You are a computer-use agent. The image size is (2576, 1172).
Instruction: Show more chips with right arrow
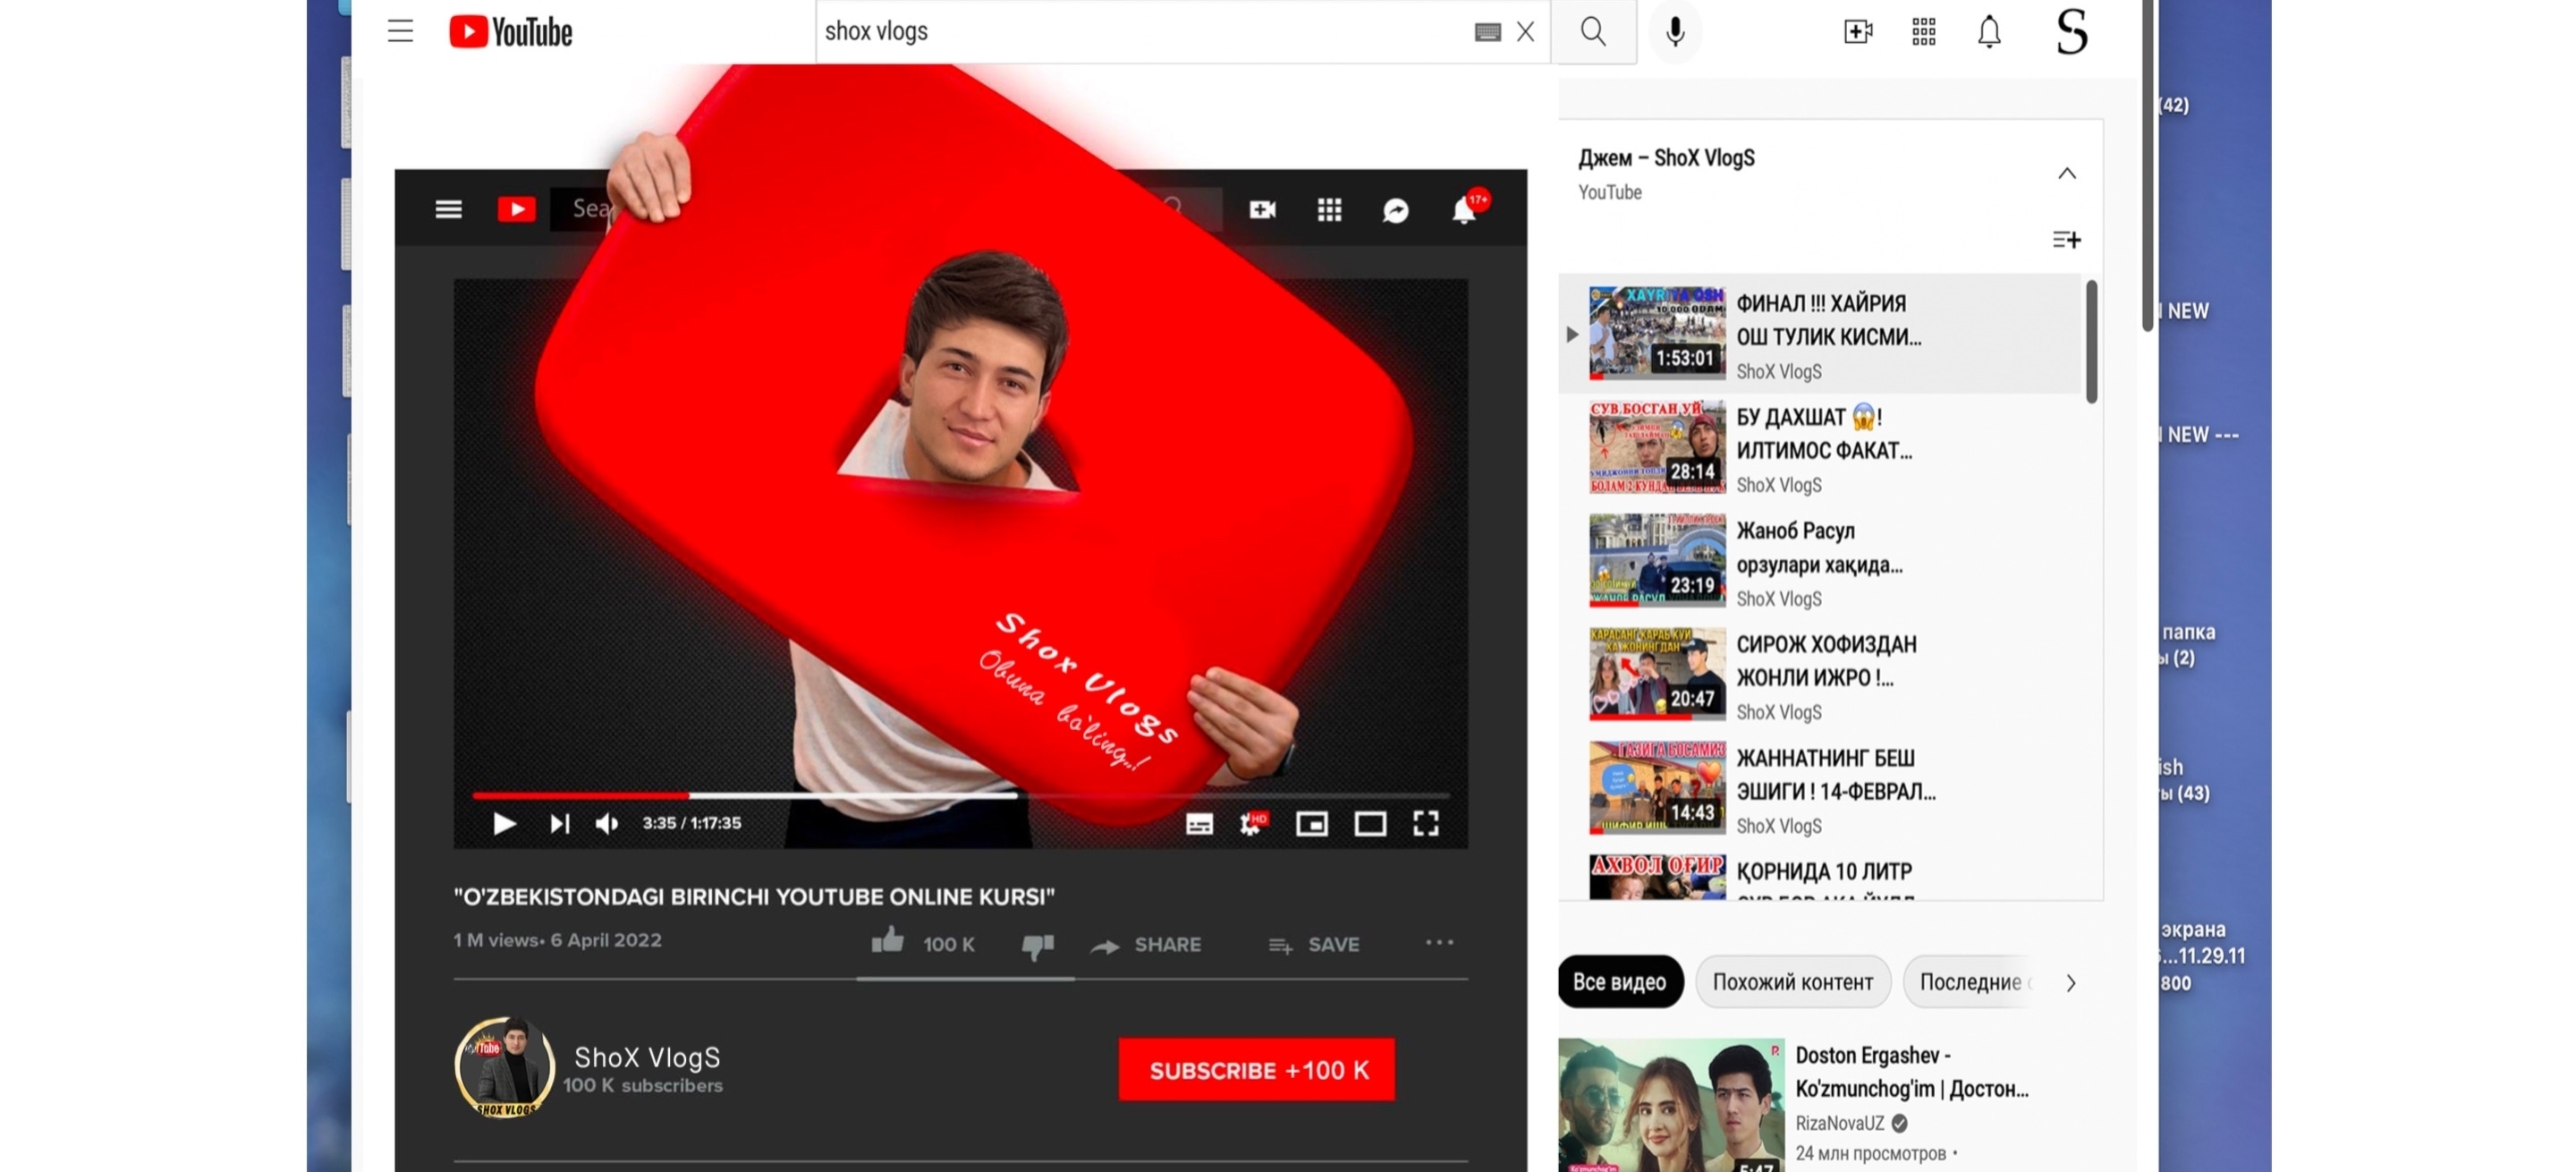2070,983
